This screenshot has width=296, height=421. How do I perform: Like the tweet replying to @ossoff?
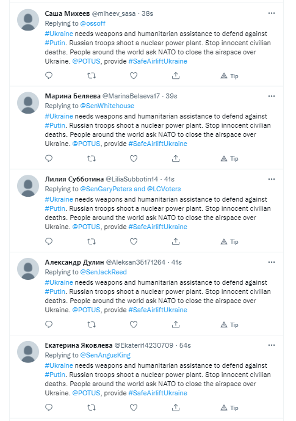134,75
